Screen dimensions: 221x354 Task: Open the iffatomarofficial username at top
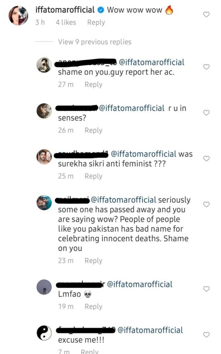tap(65, 10)
